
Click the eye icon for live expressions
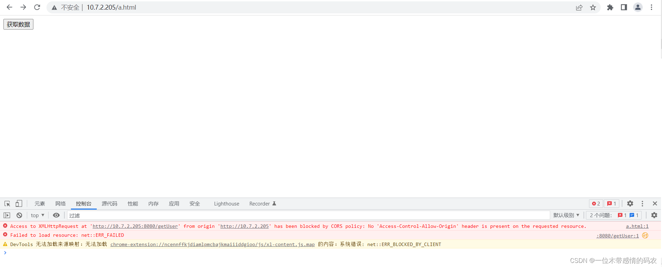coord(56,215)
